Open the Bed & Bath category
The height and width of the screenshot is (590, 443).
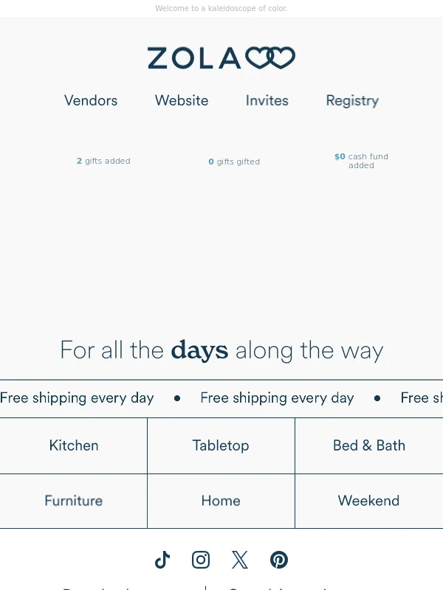(369, 445)
